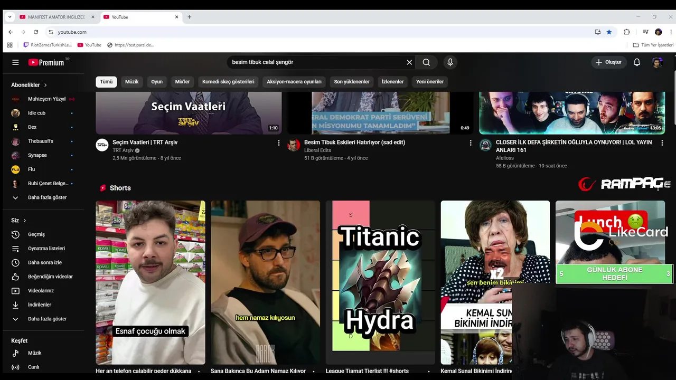Open notifications bell
Screen dimensions: 676x380
click(x=637, y=62)
